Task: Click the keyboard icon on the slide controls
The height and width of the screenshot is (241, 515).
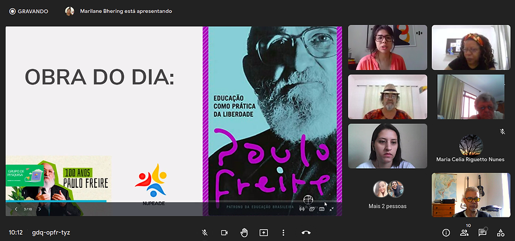Action: (322, 209)
